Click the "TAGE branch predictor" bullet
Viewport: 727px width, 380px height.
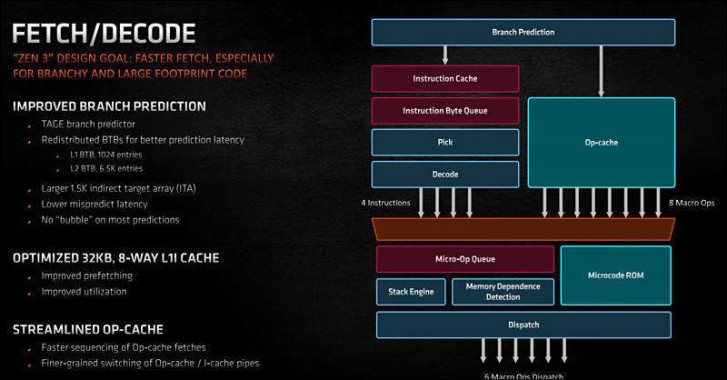[88, 125]
